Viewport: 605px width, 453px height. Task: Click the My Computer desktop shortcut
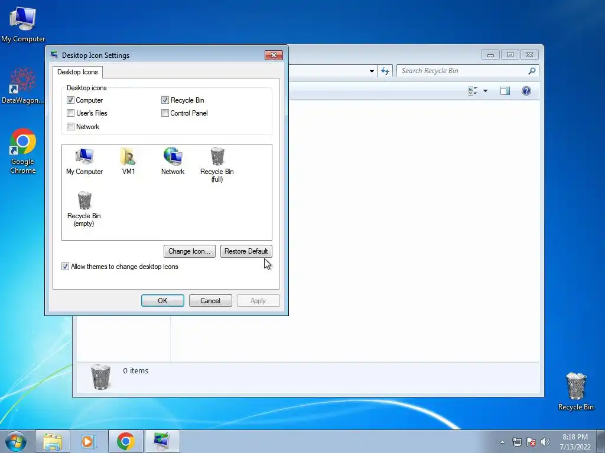tap(23, 25)
